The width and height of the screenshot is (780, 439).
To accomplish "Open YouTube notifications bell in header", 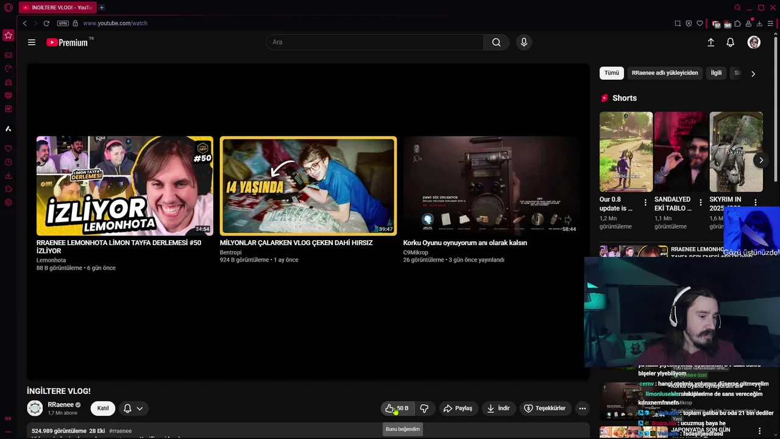I will pos(730,42).
